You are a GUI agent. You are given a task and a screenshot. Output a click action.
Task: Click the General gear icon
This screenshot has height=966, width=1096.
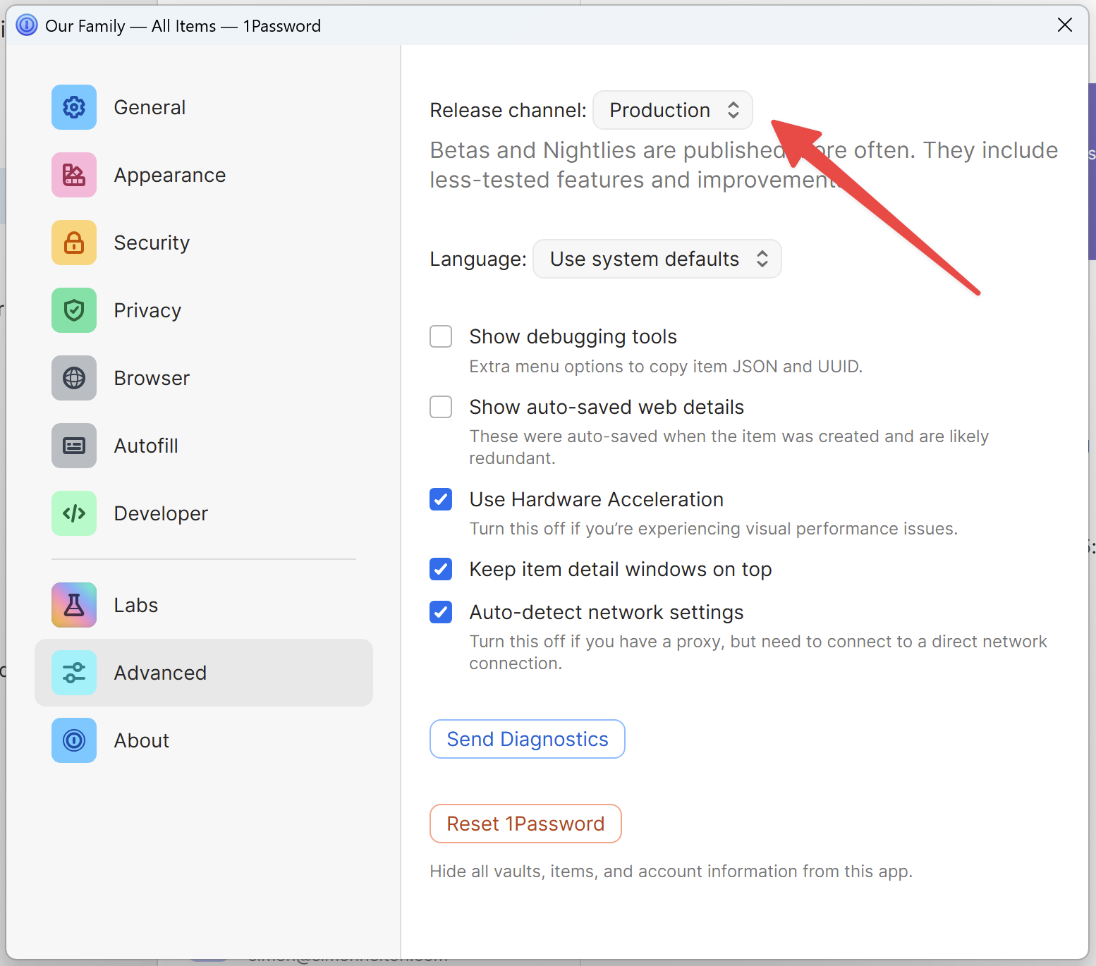(x=74, y=107)
